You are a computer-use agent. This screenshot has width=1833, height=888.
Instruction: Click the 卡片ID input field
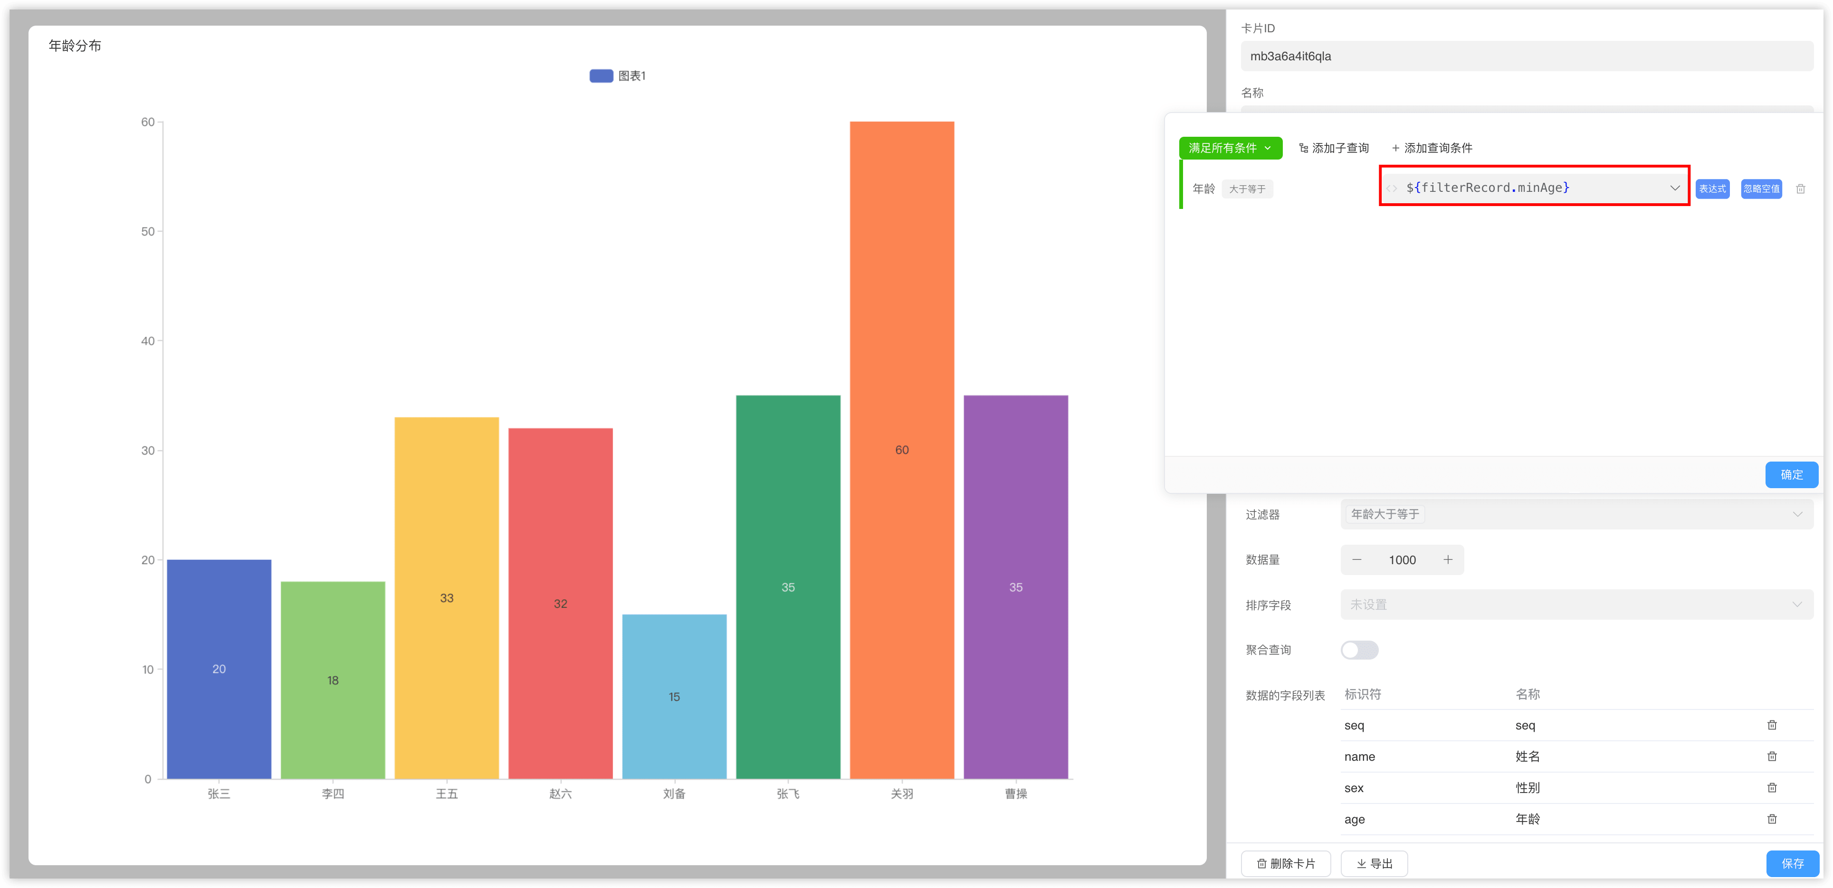(1527, 56)
